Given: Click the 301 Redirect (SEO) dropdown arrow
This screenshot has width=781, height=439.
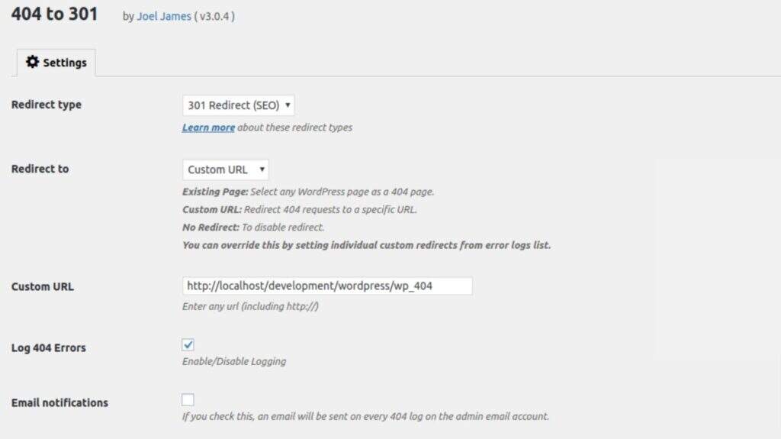Looking at the screenshot, I should [x=288, y=105].
